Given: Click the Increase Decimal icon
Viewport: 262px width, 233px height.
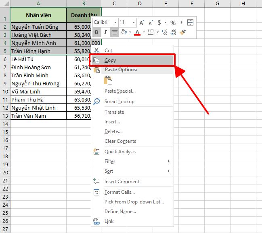Looking at the screenshot, I should click(164, 32).
